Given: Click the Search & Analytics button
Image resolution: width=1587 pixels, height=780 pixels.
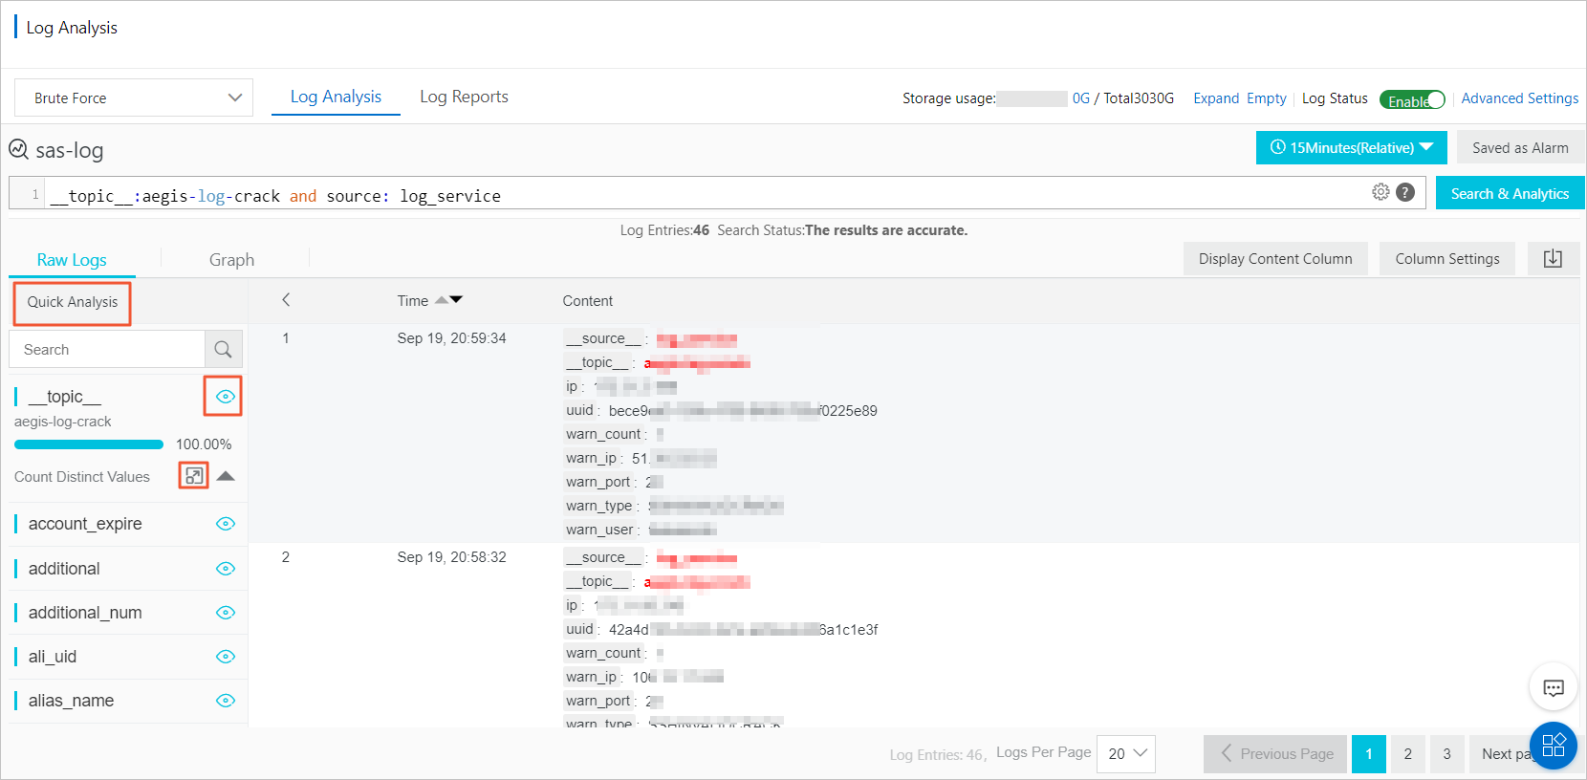Looking at the screenshot, I should 1510,193.
